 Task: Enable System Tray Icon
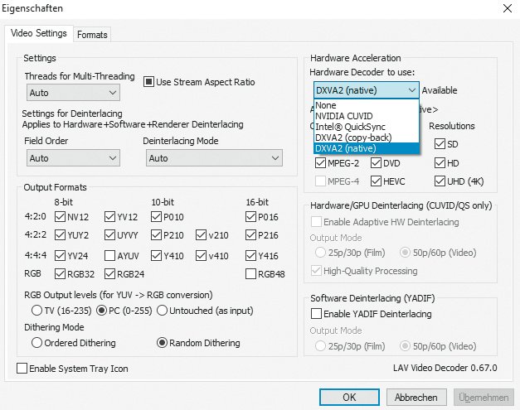point(22,368)
